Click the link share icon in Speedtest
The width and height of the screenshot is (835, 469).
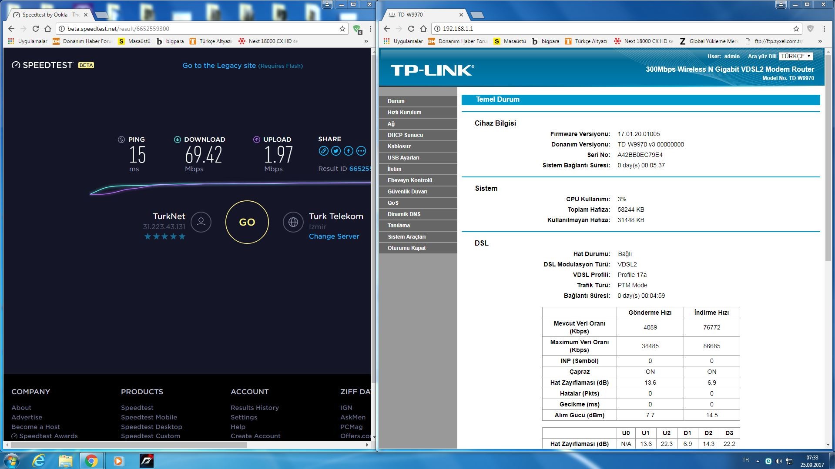pyautogui.click(x=323, y=151)
